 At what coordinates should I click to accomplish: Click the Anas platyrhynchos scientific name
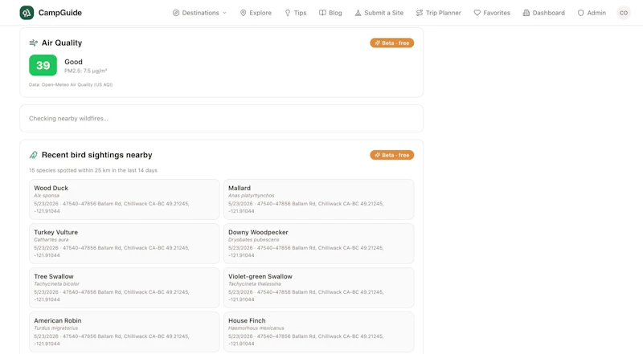click(x=252, y=195)
